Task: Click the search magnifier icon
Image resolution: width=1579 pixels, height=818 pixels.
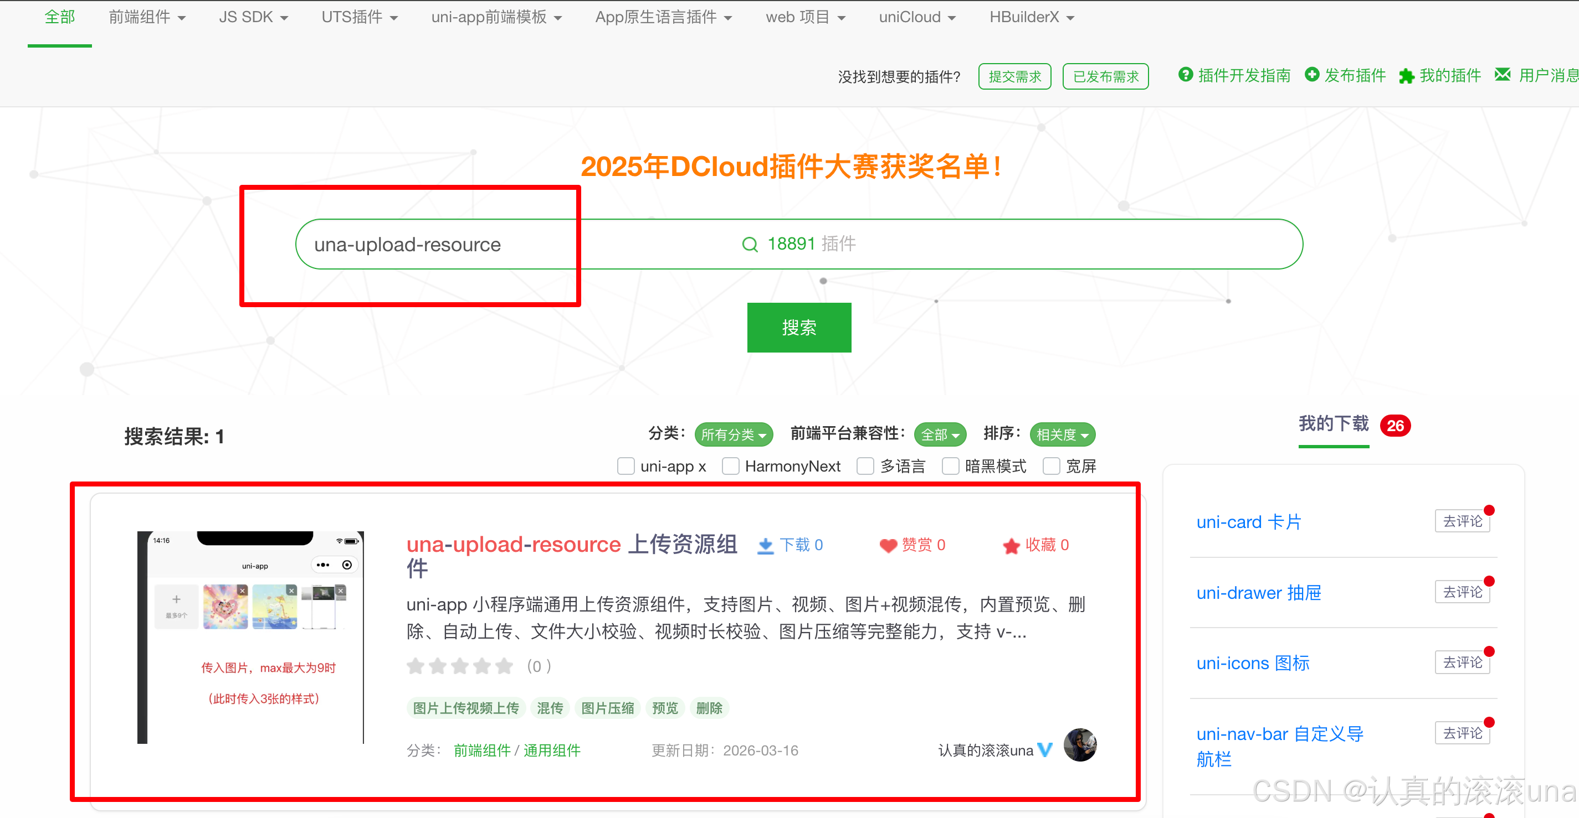Action: pyautogui.click(x=750, y=244)
